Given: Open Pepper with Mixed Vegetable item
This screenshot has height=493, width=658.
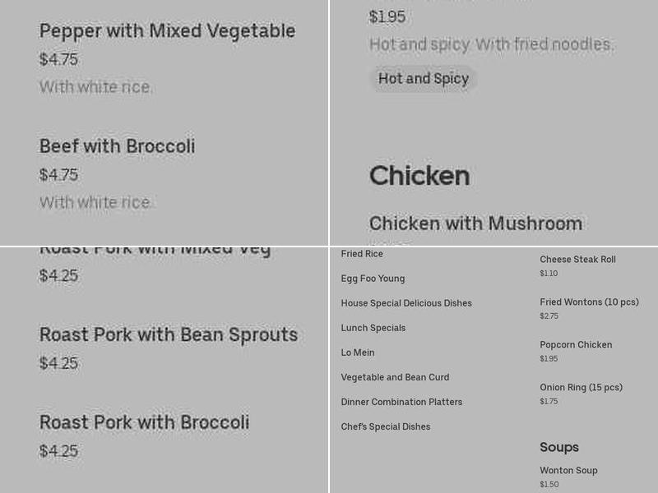Looking at the screenshot, I should click(x=167, y=31).
